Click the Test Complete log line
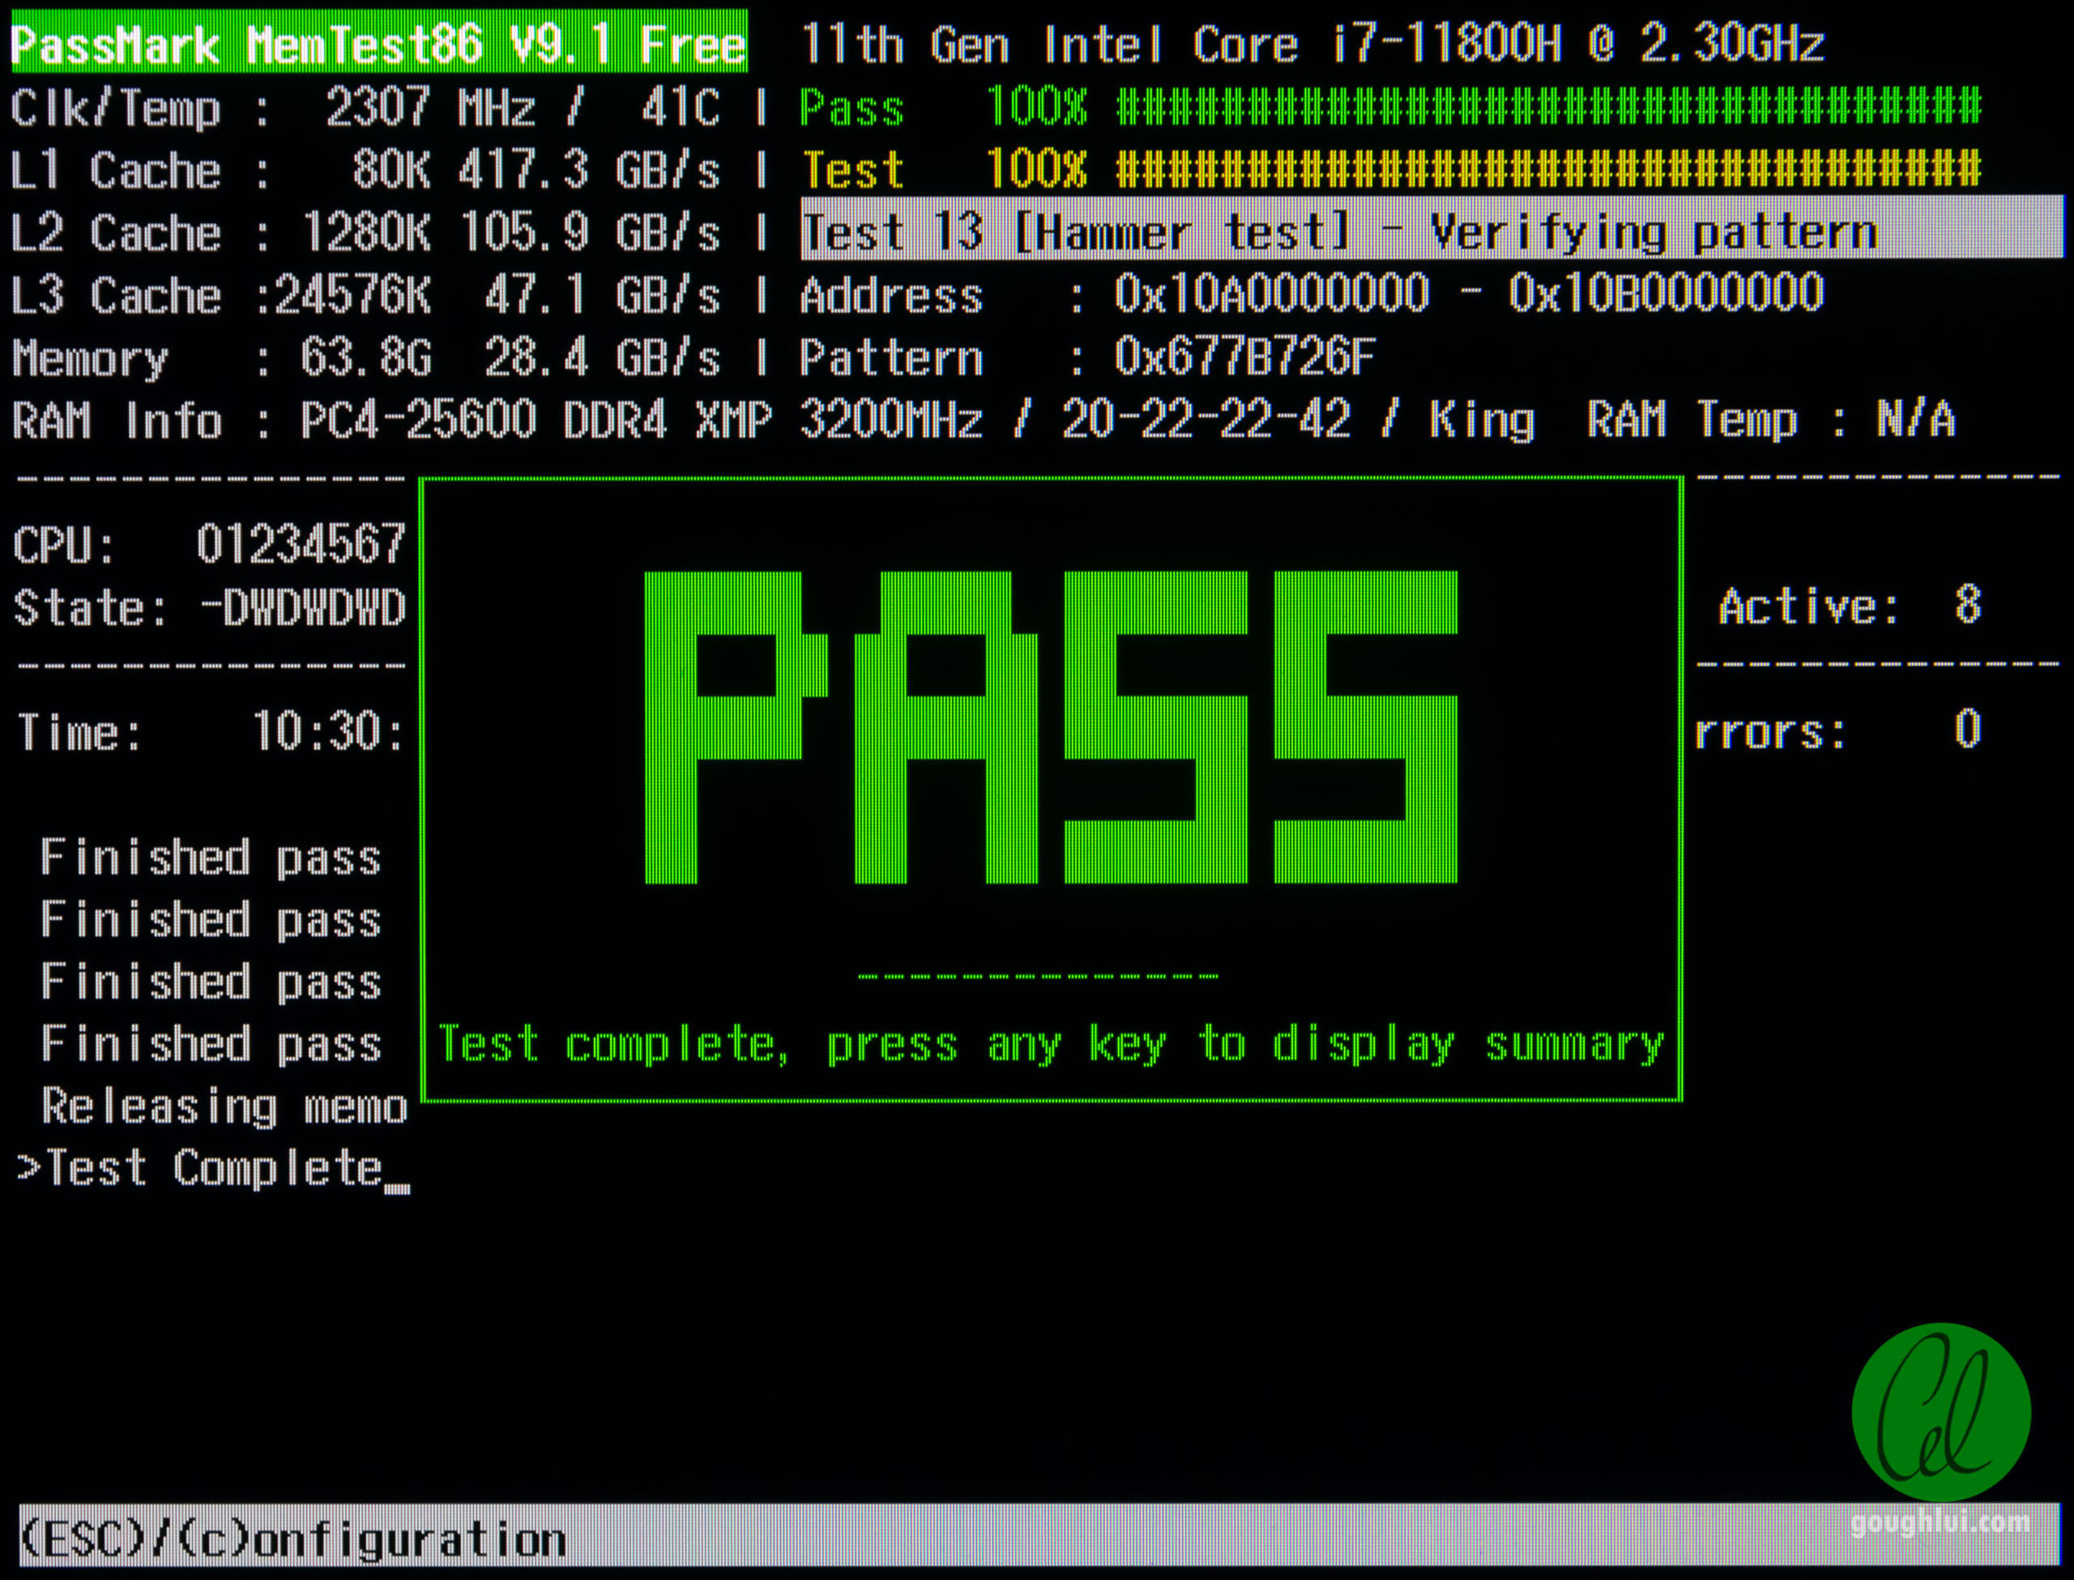The width and height of the screenshot is (2074, 1580). [x=212, y=1169]
